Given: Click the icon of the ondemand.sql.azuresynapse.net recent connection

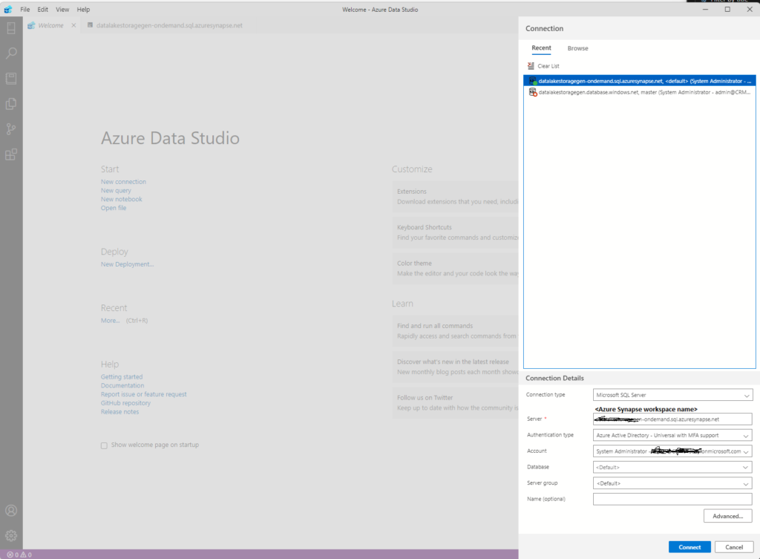Looking at the screenshot, I should point(533,81).
